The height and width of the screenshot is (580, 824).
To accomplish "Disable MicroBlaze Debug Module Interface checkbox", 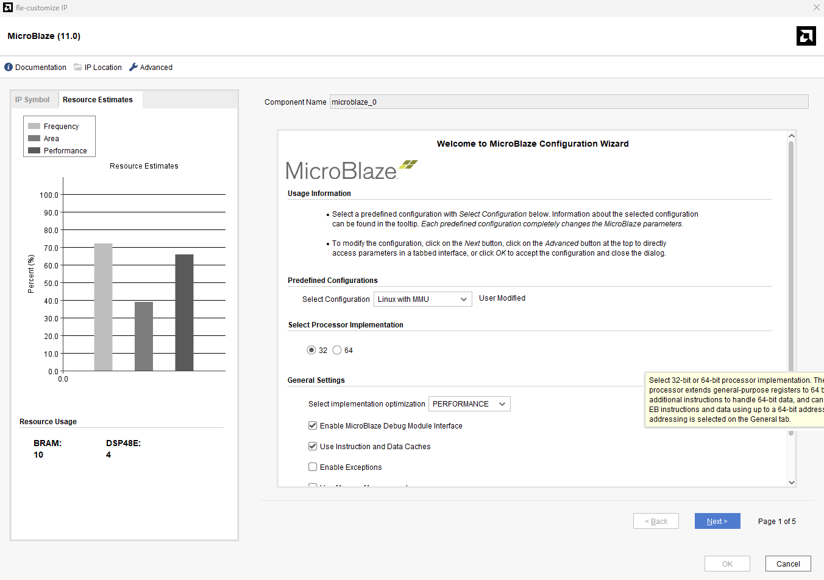I will 313,426.
